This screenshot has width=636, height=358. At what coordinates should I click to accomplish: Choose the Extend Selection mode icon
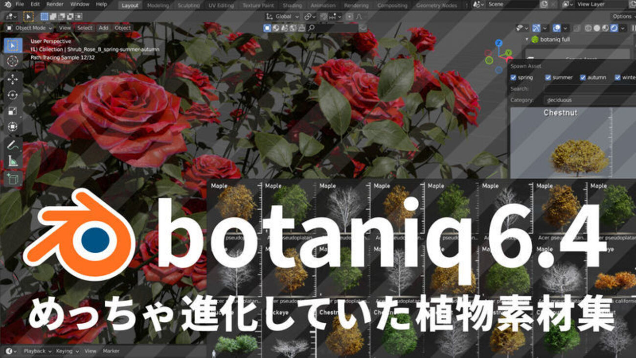coord(53,16)
